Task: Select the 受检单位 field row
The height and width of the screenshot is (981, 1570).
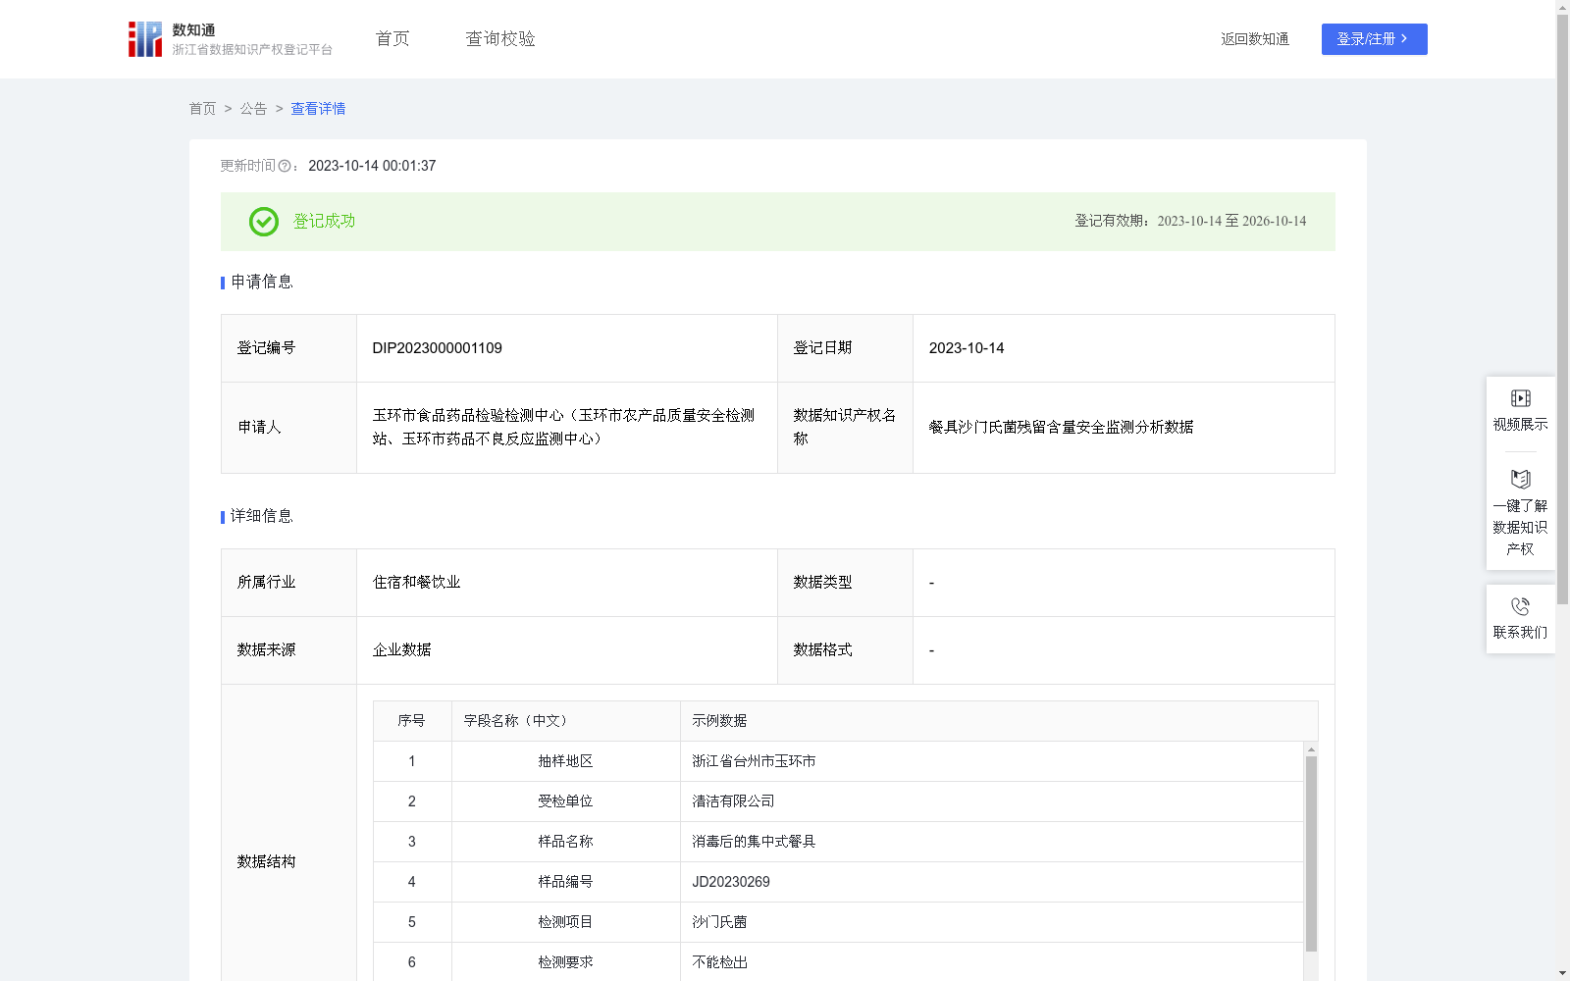Action: pos(838,801)
